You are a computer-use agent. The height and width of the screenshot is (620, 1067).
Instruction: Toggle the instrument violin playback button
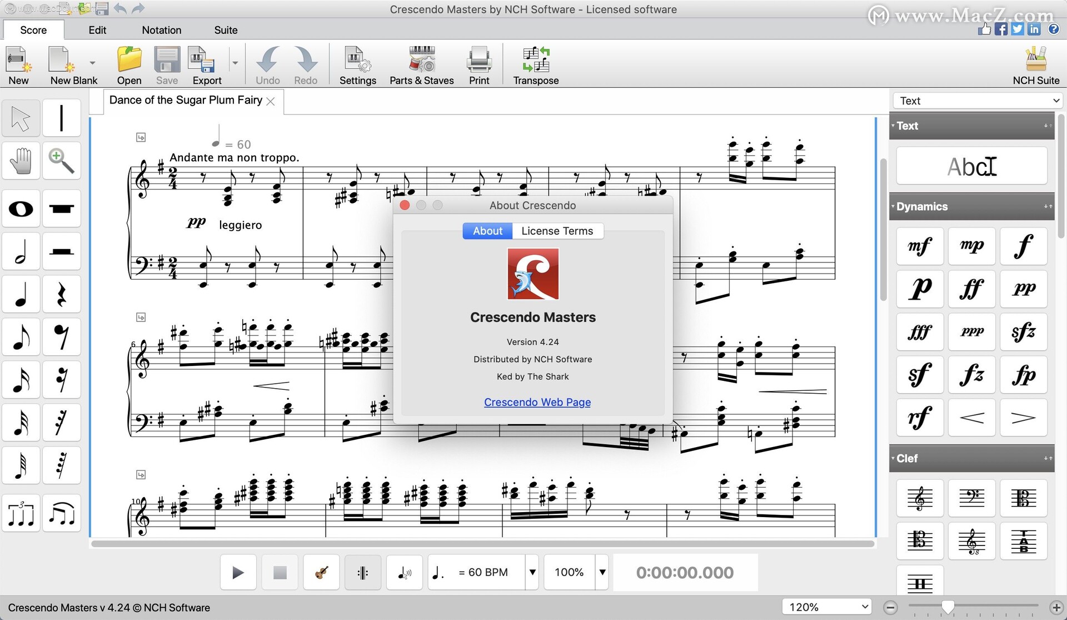[321, 572]
